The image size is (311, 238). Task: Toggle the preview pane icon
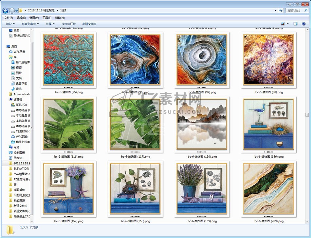pyautogui.click(x=295, y=24)
